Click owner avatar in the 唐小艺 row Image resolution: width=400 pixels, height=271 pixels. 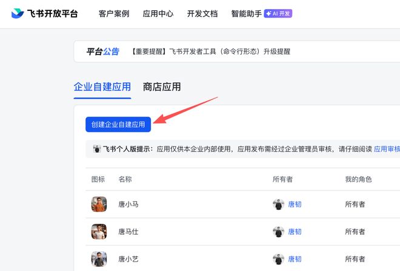coord(279,259)
